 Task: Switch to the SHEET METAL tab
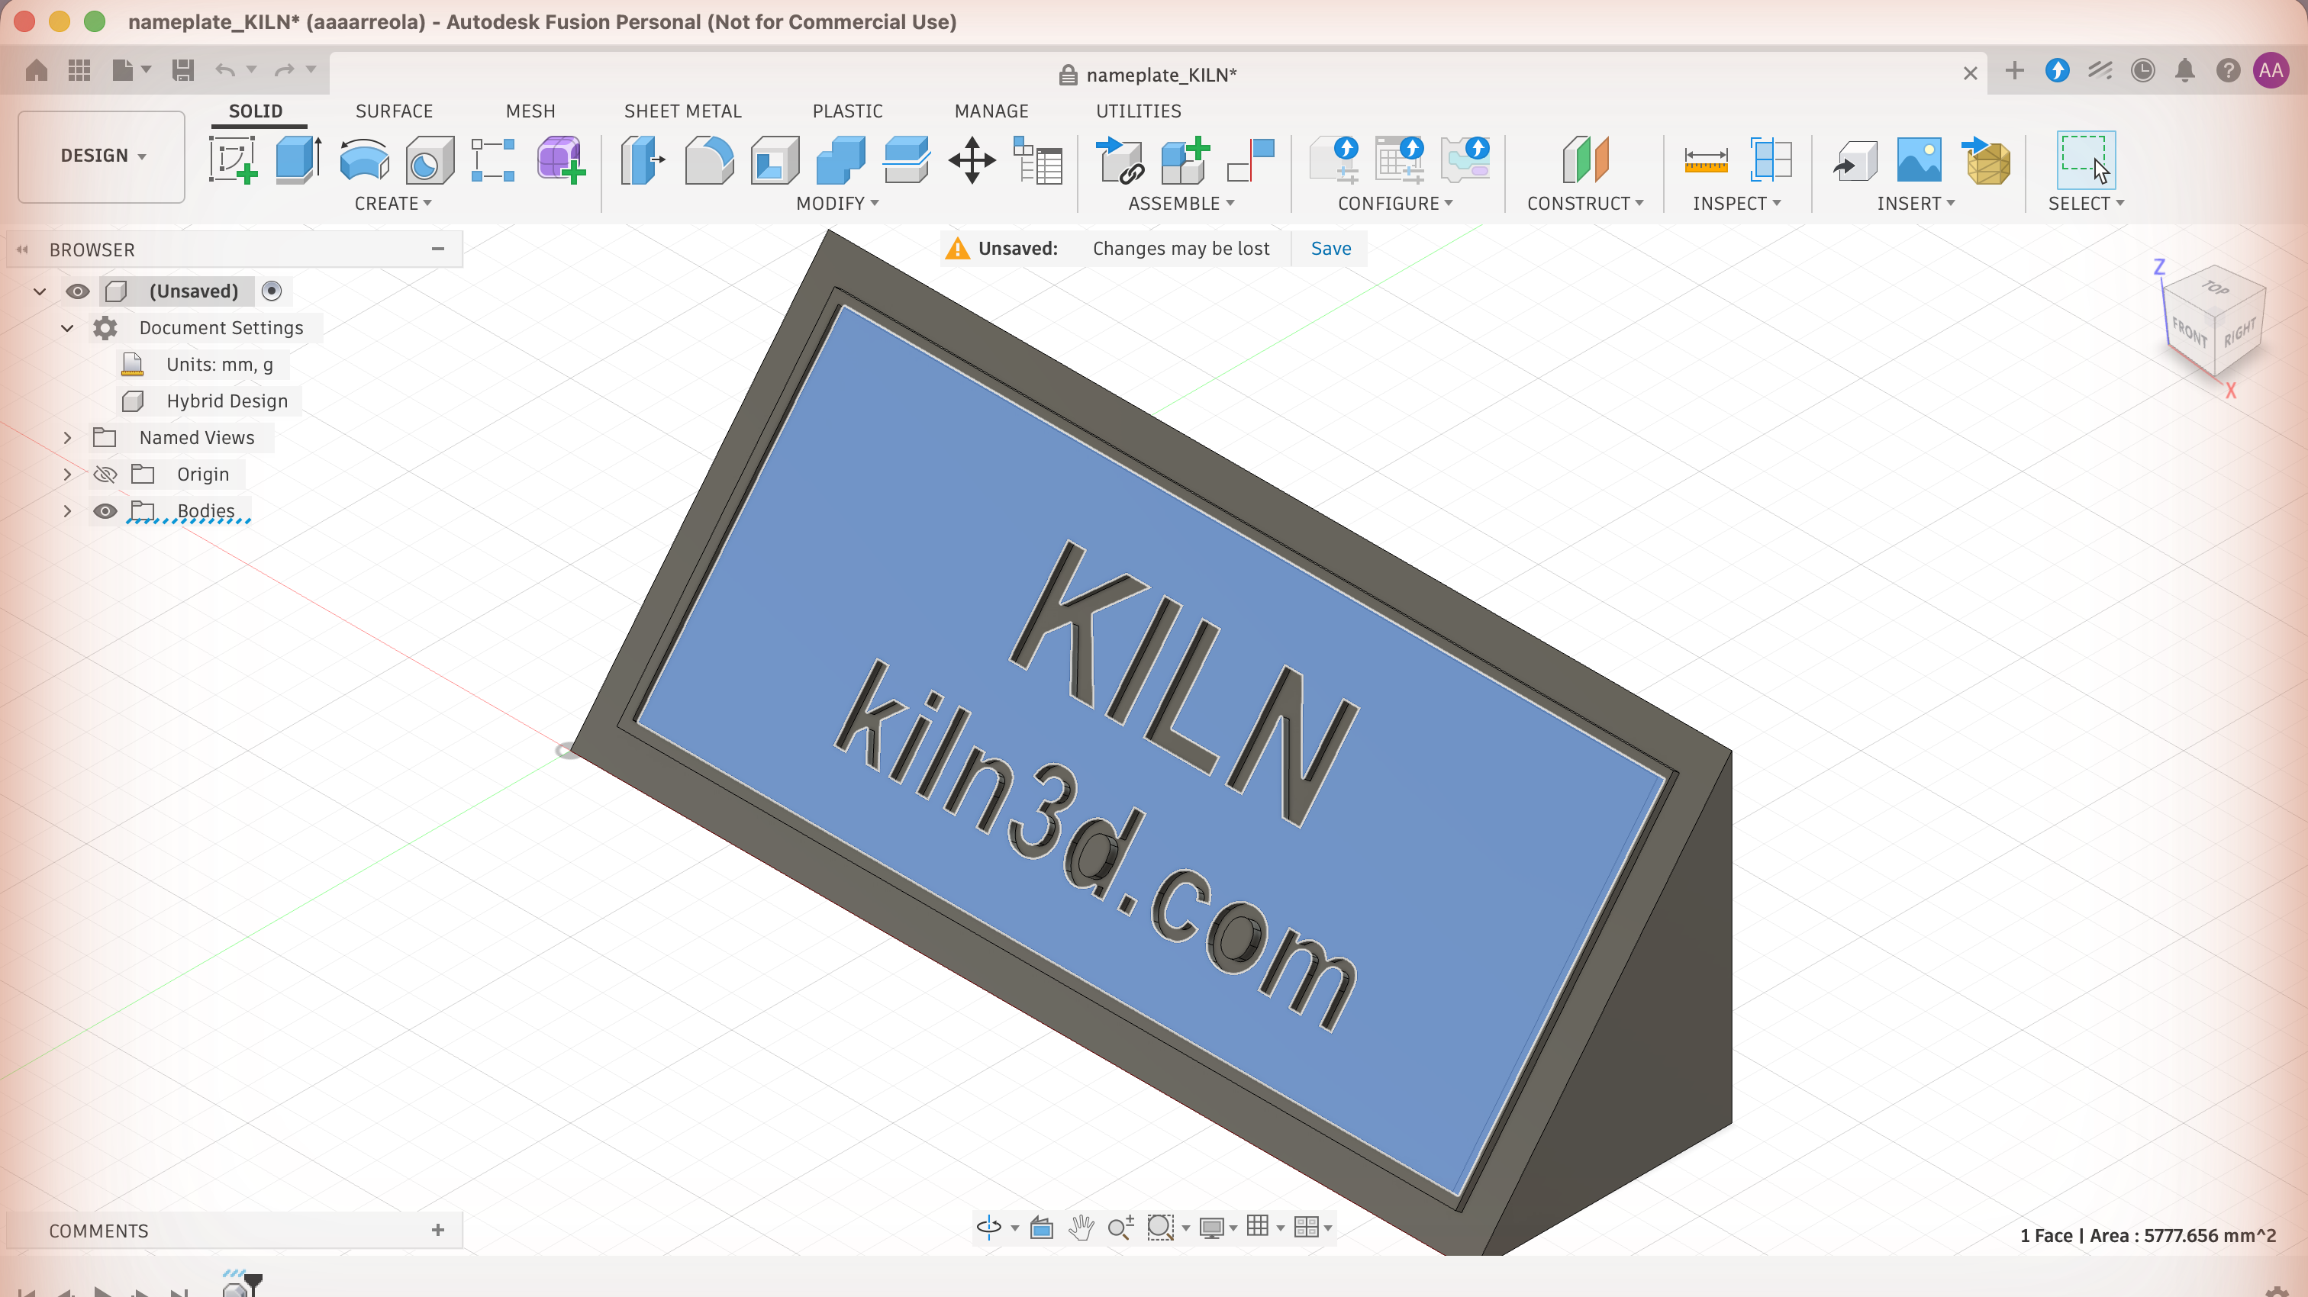683,111
